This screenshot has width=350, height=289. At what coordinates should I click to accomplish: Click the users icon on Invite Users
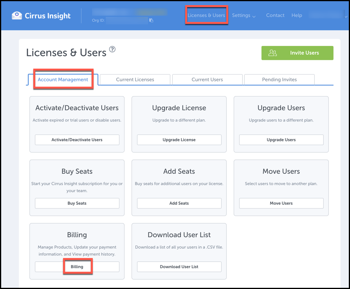[x=272, y=53]
